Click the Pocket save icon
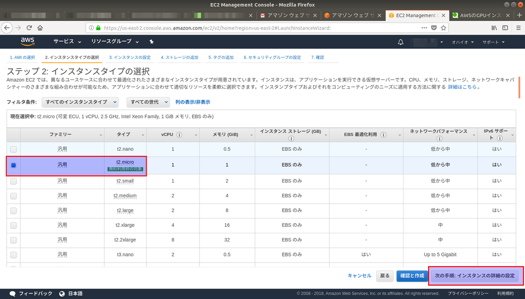Image resolution: width=525 pixels, height=299 pixels. [434, 28]
